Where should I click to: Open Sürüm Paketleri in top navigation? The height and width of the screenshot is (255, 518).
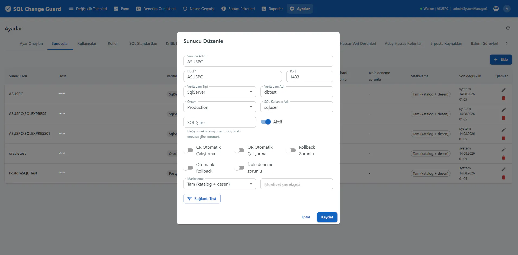pos(238,9)
